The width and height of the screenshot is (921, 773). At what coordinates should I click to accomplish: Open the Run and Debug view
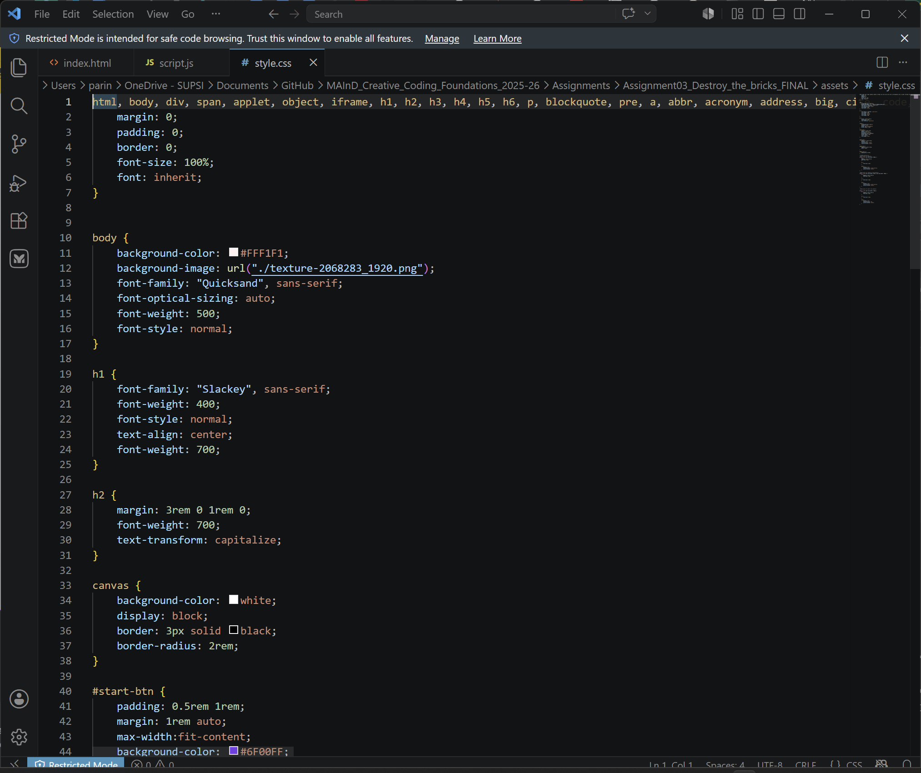coord(19,183)
